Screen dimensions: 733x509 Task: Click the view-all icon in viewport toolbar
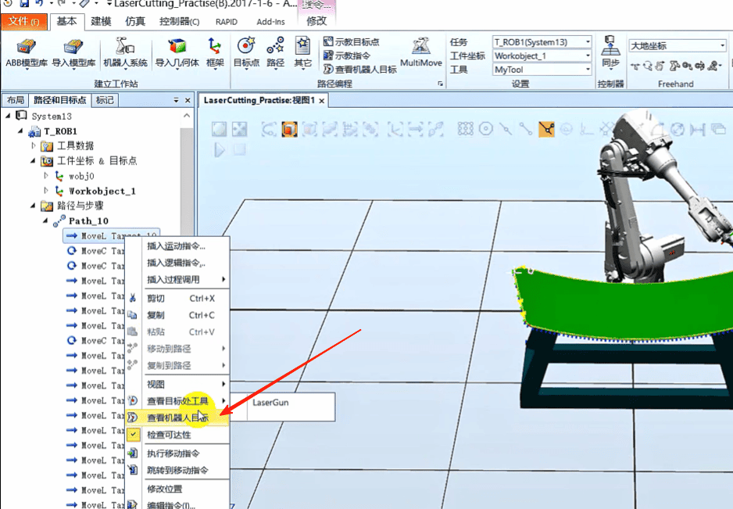click(220, 129)
